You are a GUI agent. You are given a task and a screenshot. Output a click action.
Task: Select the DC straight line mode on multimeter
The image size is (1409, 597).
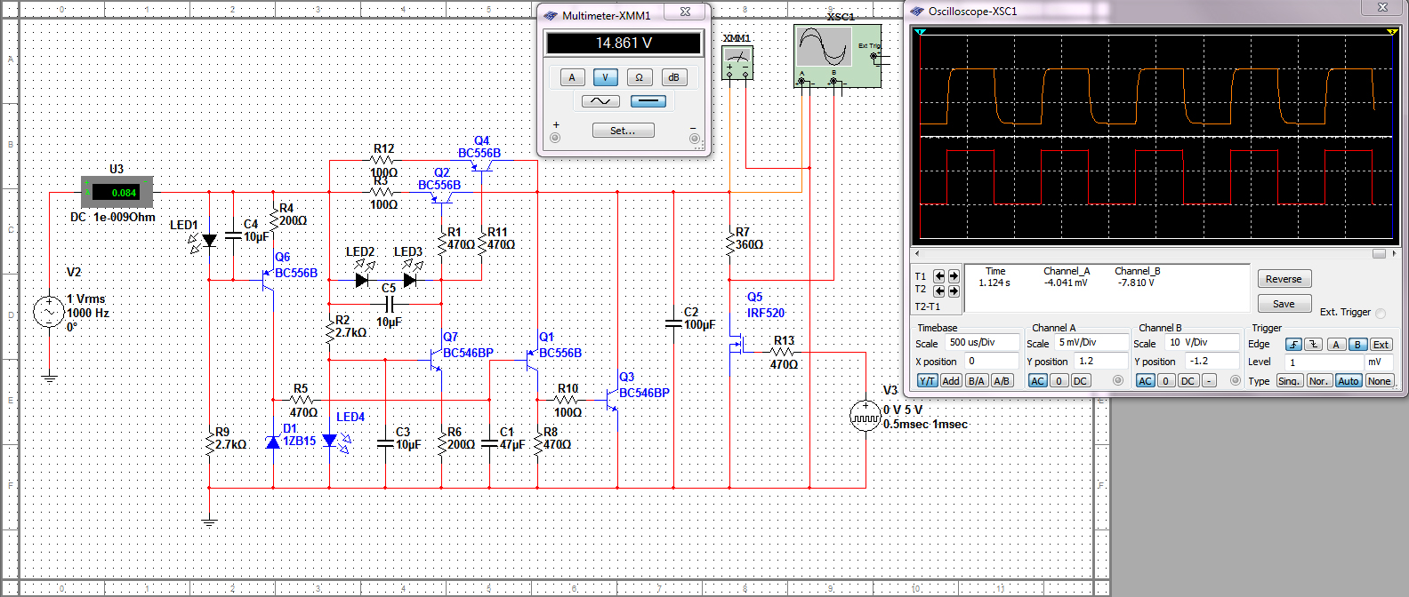tap(648, 101)
